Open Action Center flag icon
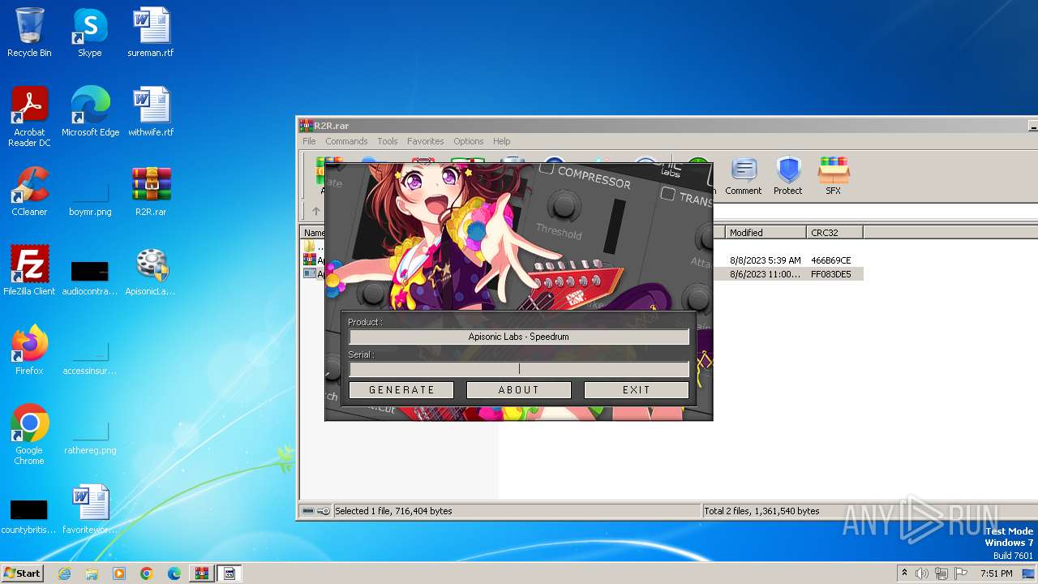 (x=961, y=573)
